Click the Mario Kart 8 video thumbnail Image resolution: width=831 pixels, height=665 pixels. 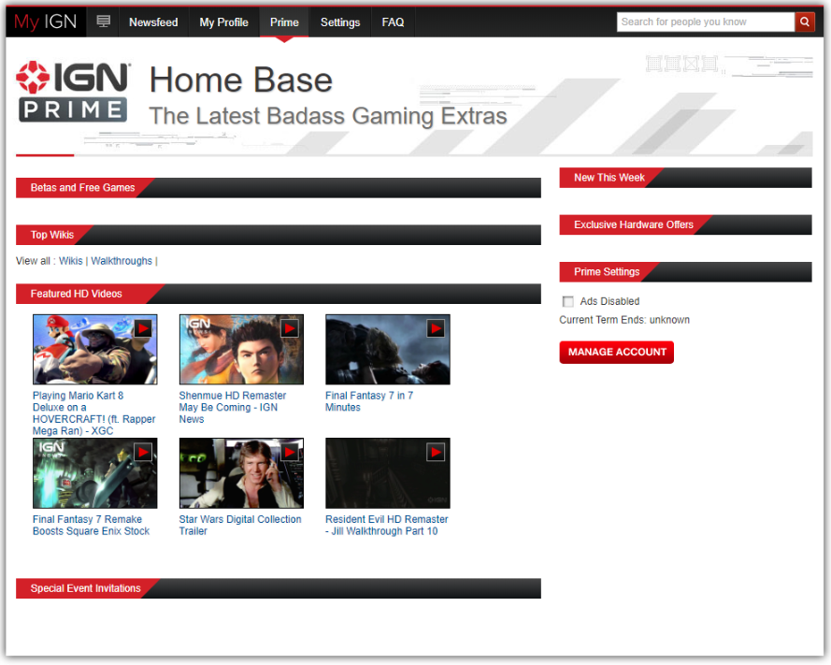pyautogui.click(x=94, y=350)
